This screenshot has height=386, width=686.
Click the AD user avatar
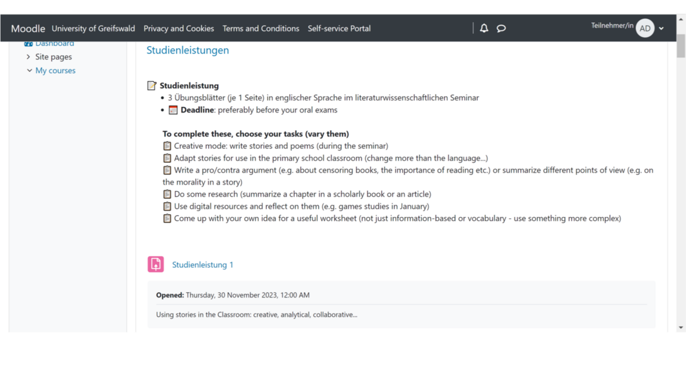click(645, 28)
